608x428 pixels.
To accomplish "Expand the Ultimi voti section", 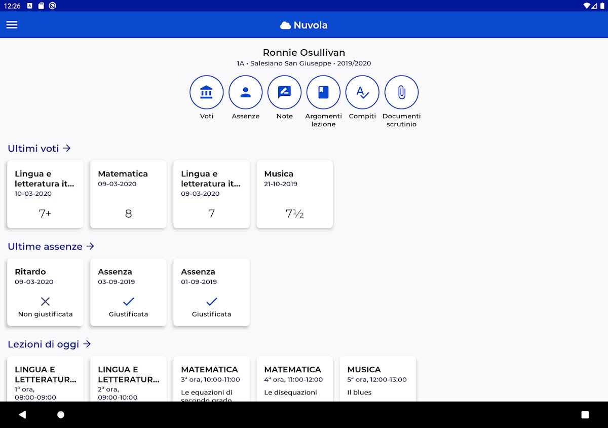I will [x=39, y=149].
